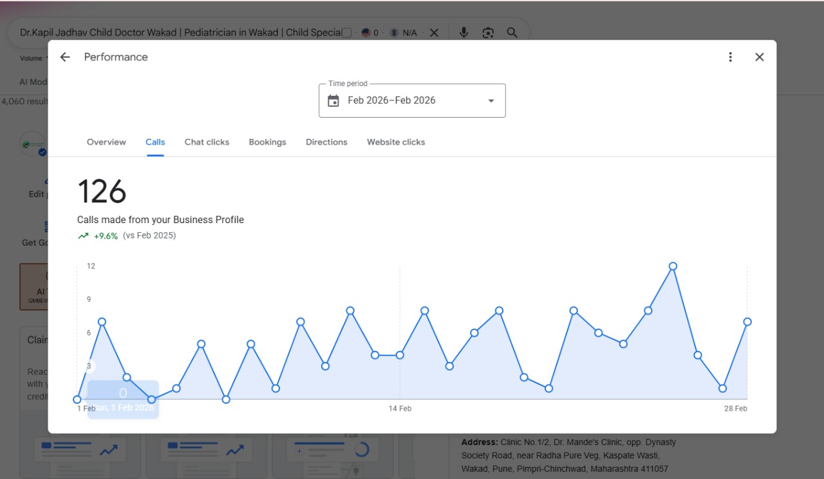Click the trending up arrow icon
The height and width of the screenshot is (479, 824).
pyautogui.click(x=83, y=236)
